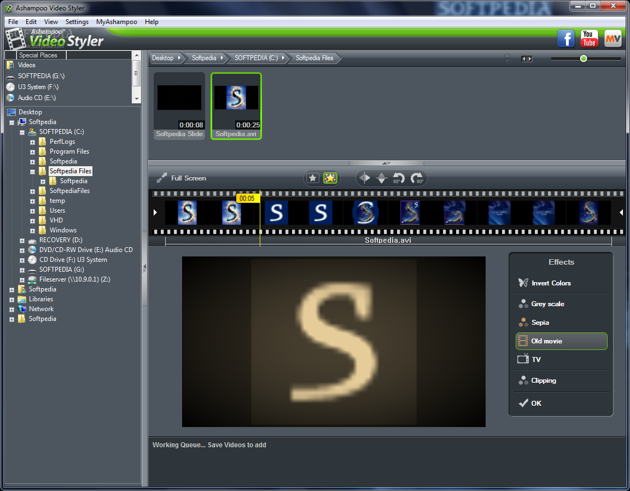
Task: Select the Users folder
Action: pyautogui.click(x=57, y=211)
